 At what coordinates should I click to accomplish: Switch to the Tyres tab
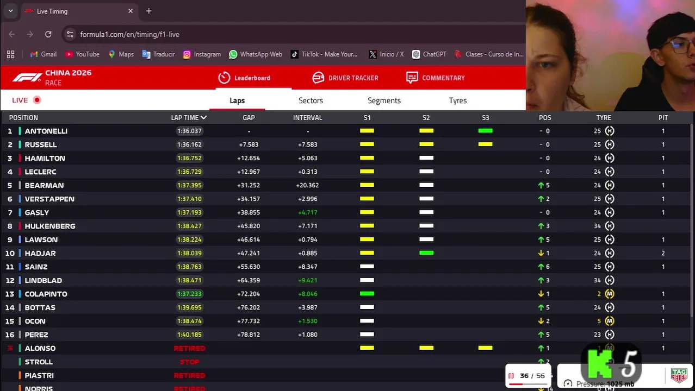[x=458, y=100]
